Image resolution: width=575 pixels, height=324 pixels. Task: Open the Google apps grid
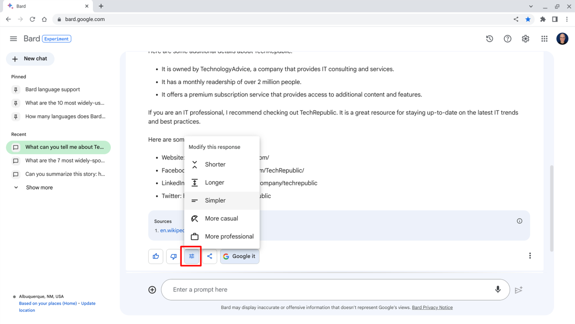(x=544, y=38)
